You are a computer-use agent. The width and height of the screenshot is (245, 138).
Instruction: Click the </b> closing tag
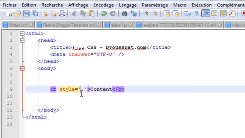coord(118,89)
